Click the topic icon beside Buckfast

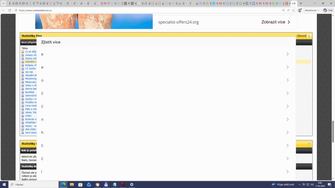(x=23, y=92)
